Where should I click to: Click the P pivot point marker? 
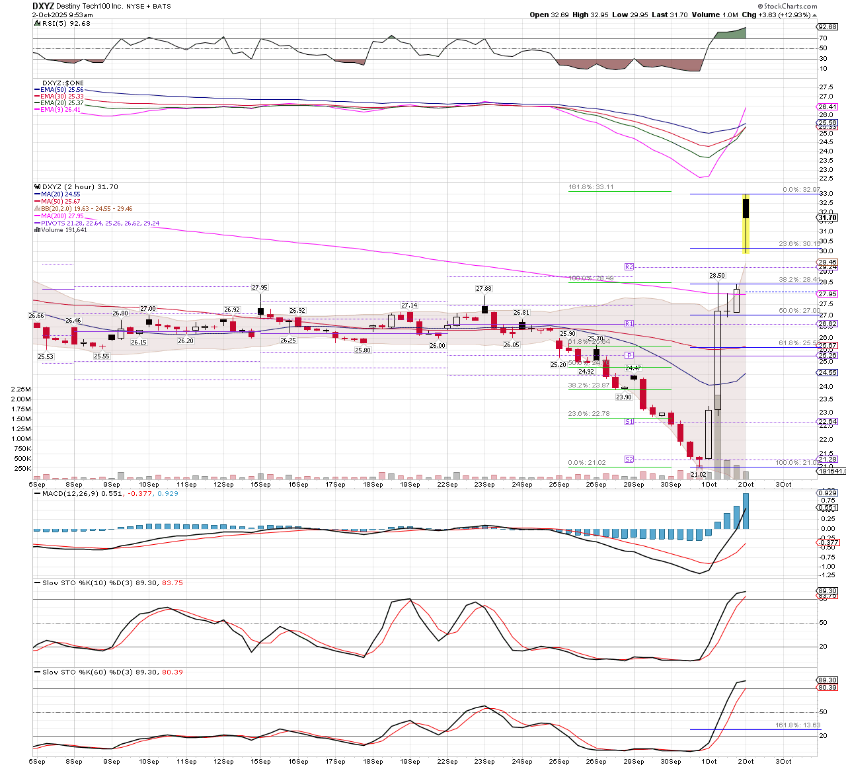pyautogui.click(x=629, y=356)
